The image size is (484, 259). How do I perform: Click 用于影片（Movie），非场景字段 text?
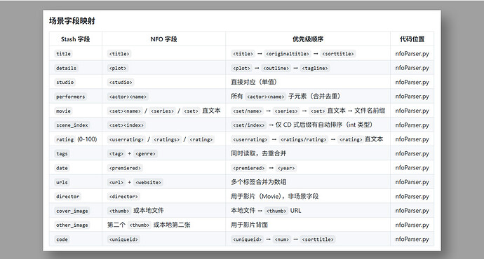275,196
